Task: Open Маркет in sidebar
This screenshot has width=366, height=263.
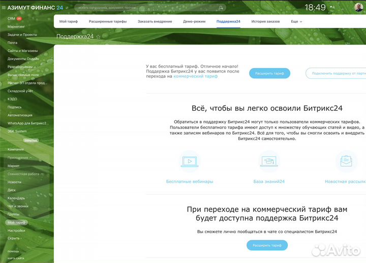Action: pyautogui.click(x=14, y=166)
